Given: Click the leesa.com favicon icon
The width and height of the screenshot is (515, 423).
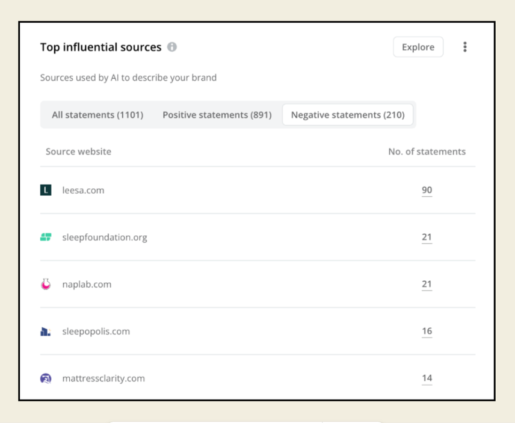Looking at the screenshot, I should tap(46, 190).
